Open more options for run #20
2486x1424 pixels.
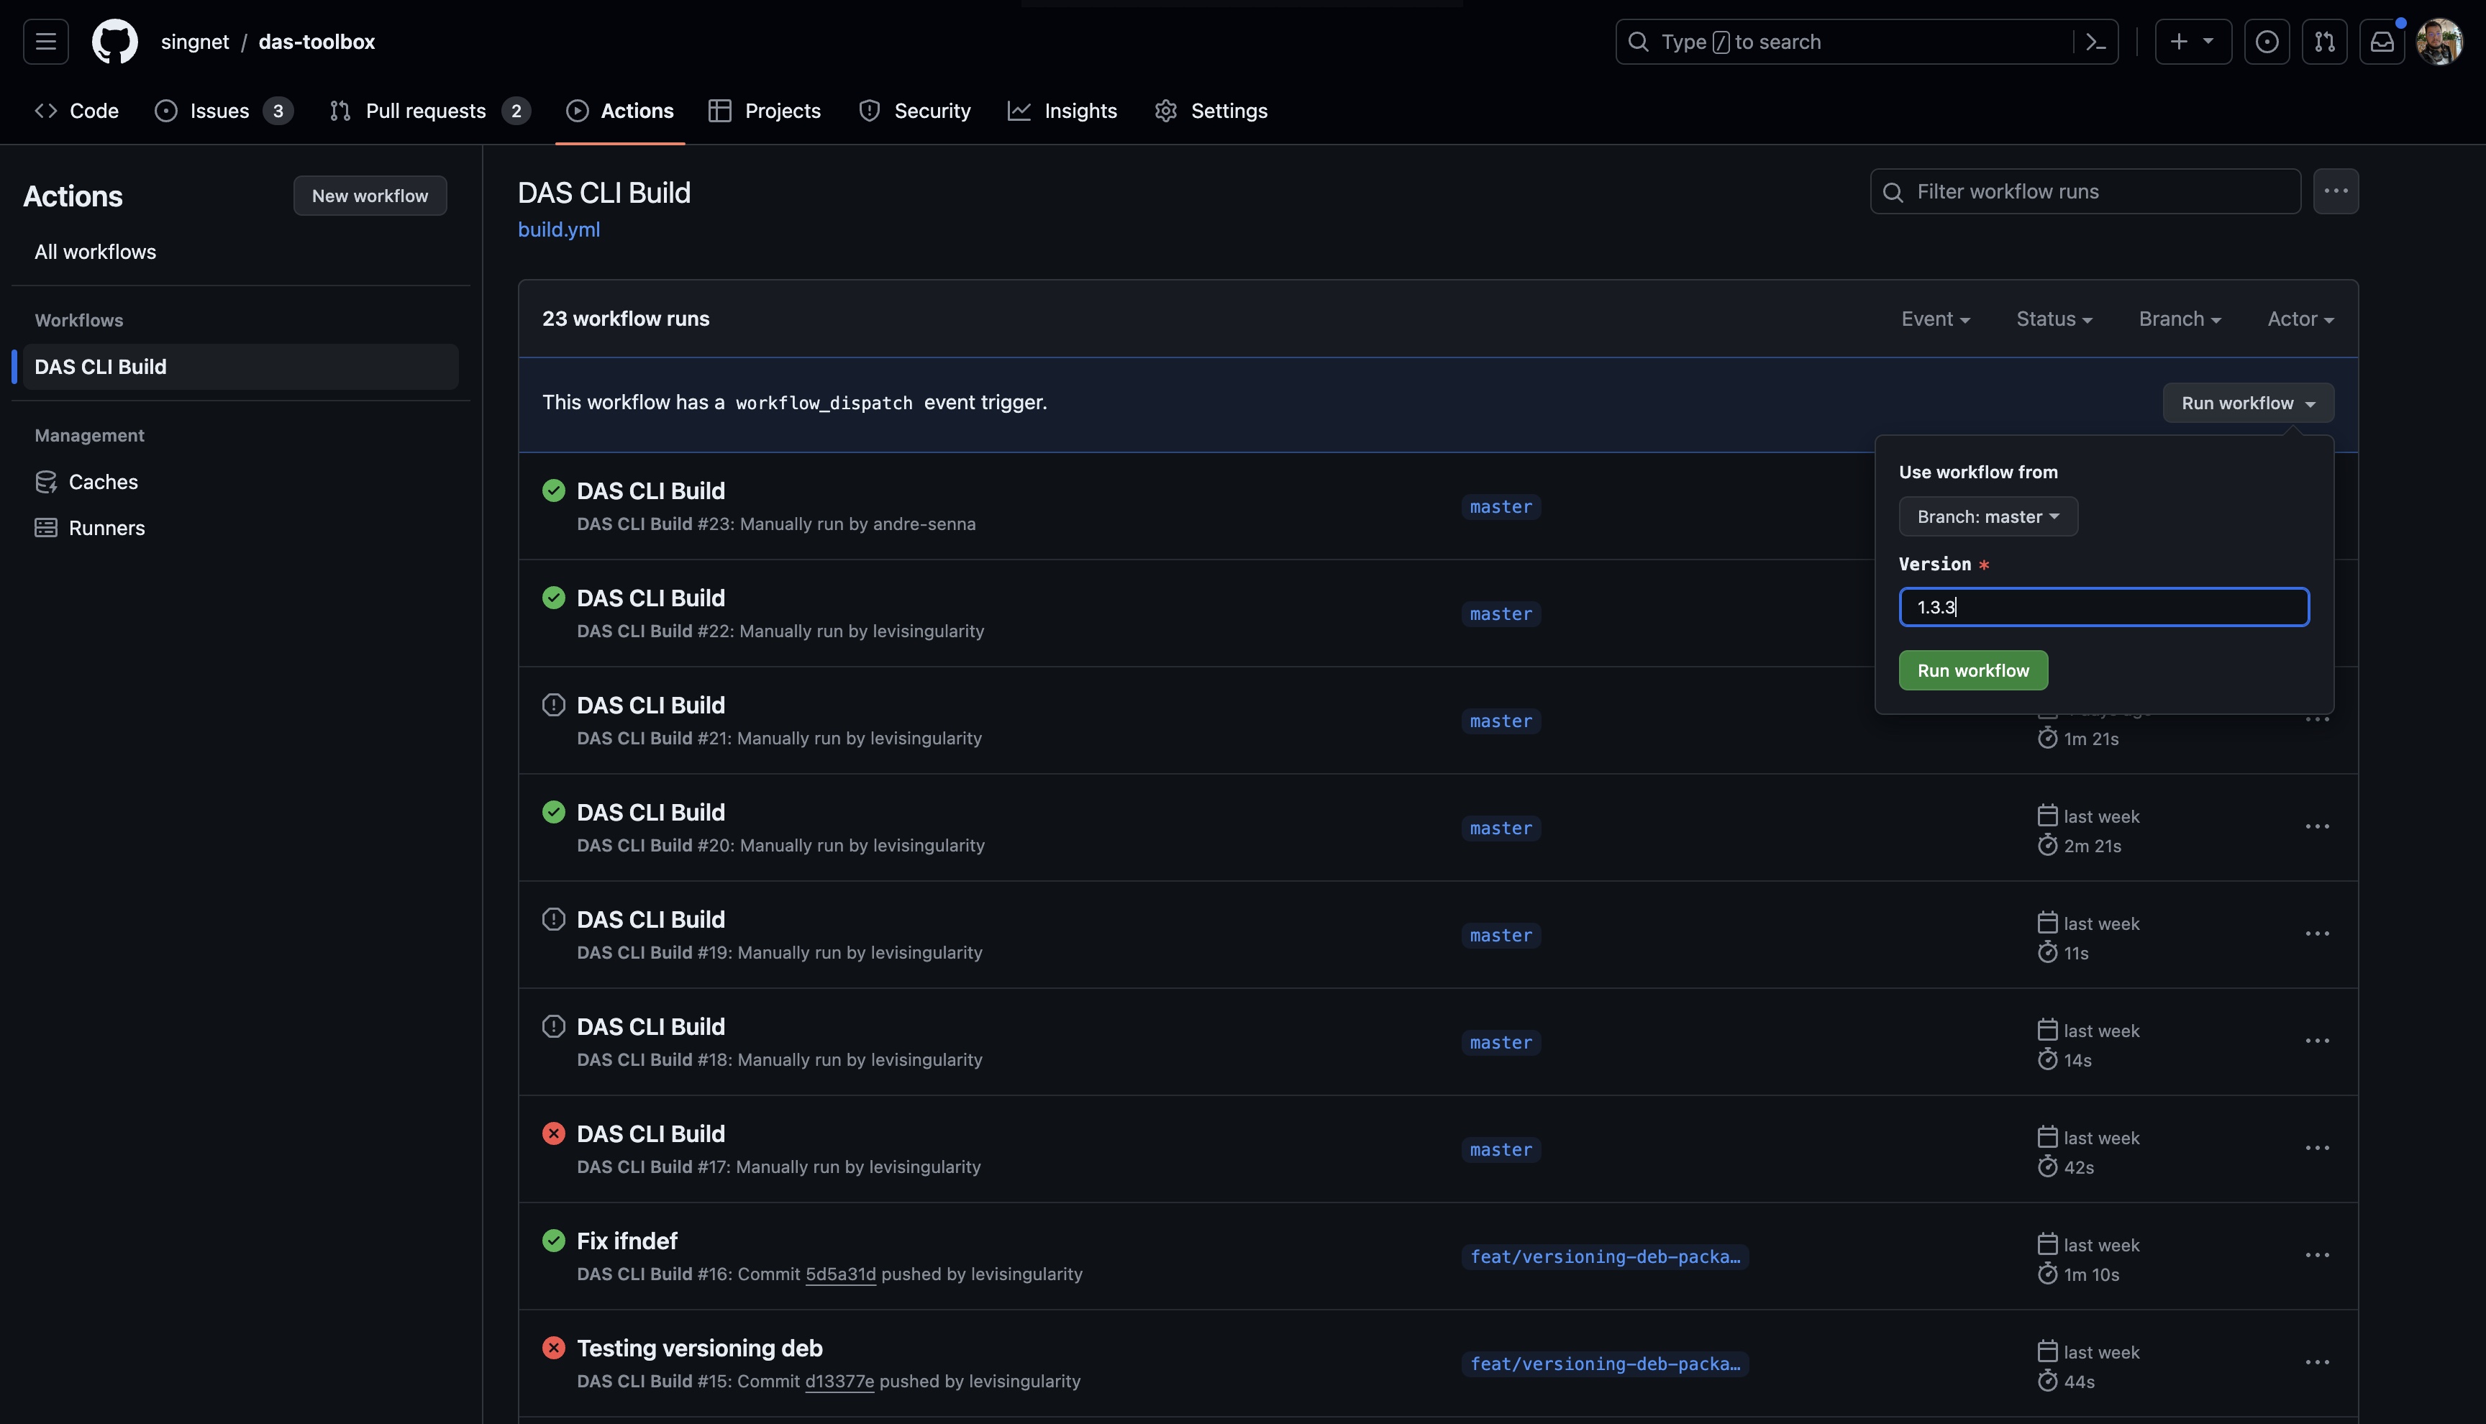pos(2317,827)
